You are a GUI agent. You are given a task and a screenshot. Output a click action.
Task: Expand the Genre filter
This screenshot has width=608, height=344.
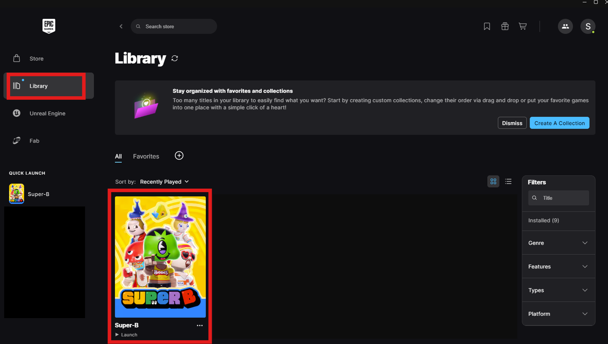click(x=558, y=243)
